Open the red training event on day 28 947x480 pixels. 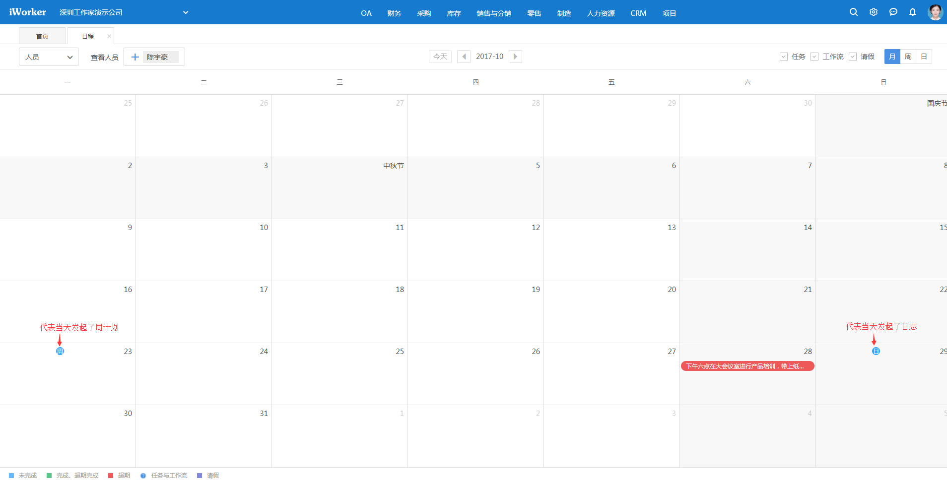click(x=747, y=366)
